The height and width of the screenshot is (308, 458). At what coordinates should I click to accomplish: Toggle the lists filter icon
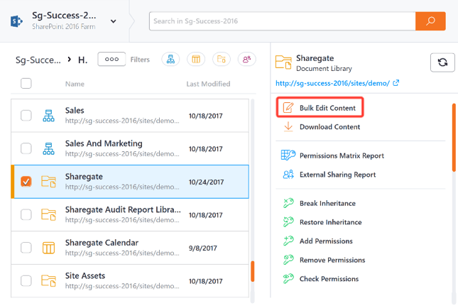coord(196,60)
